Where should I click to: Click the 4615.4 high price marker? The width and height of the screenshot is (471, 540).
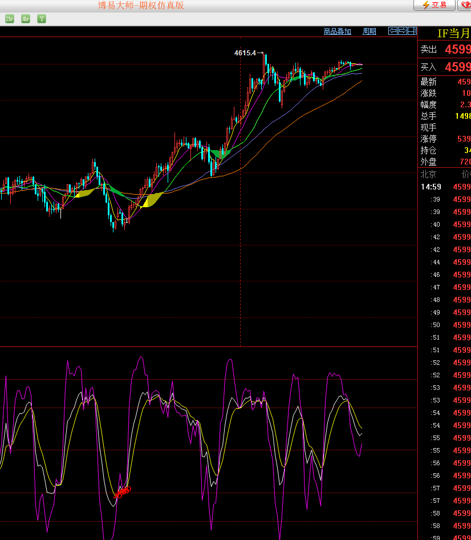click(x=246, y=53)
